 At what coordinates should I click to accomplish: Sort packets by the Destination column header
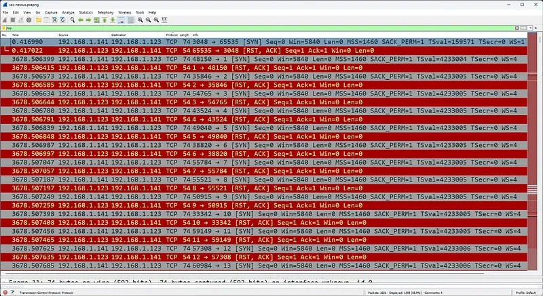point(138,35)
